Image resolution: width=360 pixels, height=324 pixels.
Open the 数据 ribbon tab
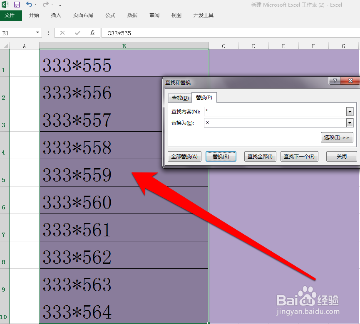tap(132, 15)
